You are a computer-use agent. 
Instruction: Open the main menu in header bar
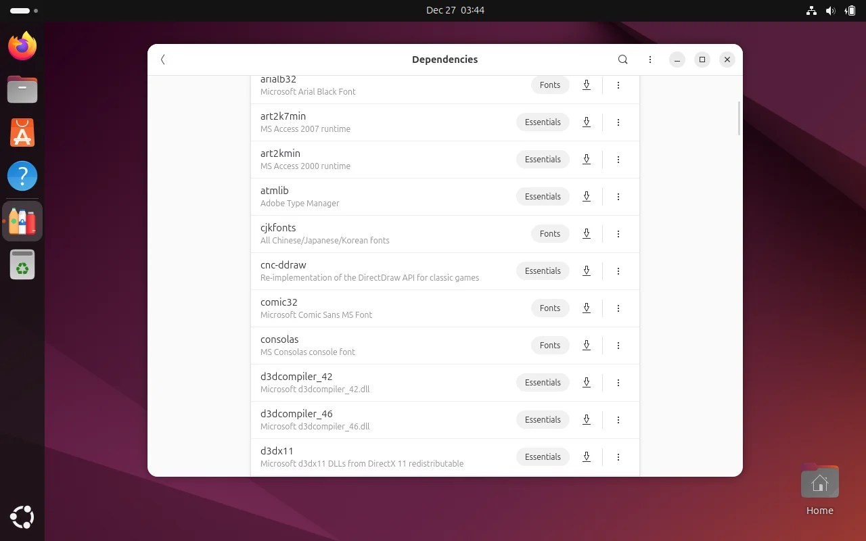tap(650, 60)
